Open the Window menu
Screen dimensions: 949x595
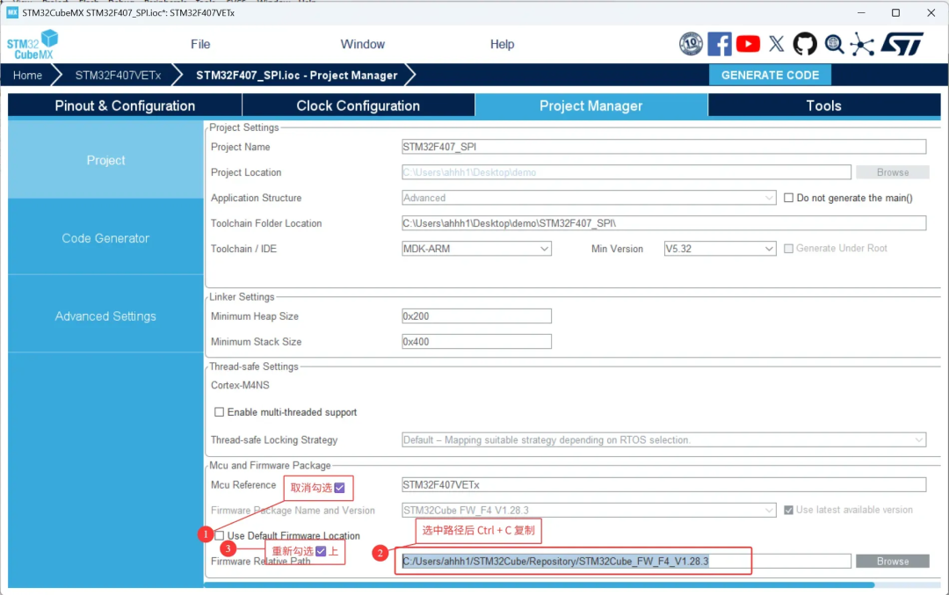[363, 44]
